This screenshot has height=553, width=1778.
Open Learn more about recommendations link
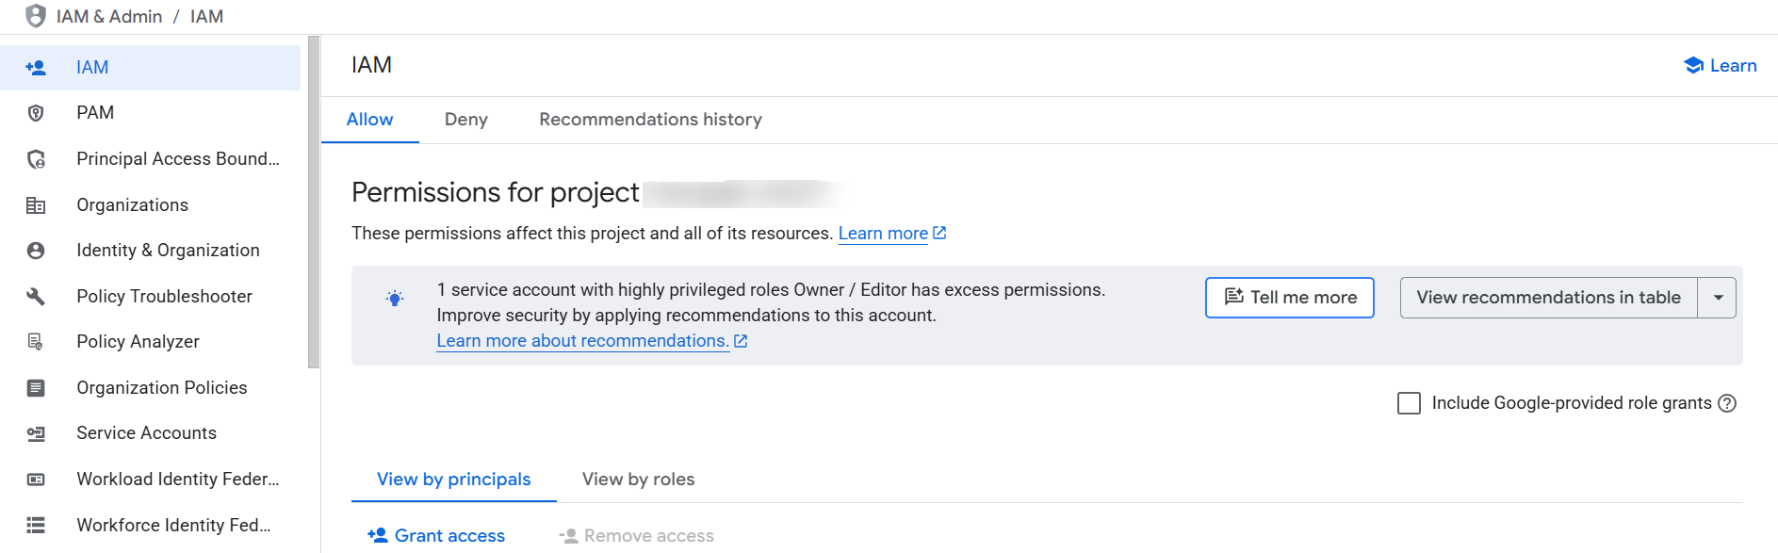[x=582, y=341]
